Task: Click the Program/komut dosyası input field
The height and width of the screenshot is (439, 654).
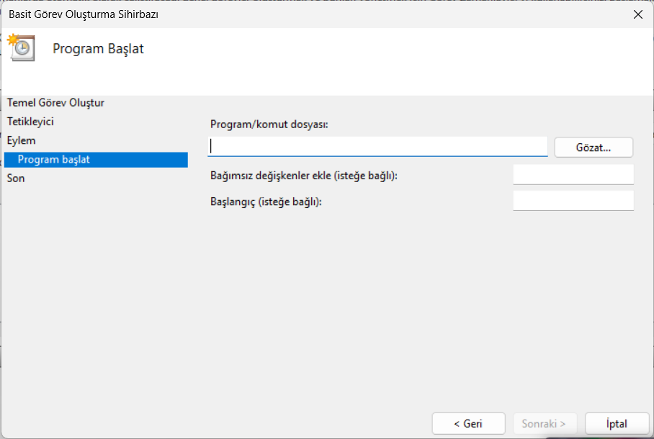Action: click(x=377, y=147)
